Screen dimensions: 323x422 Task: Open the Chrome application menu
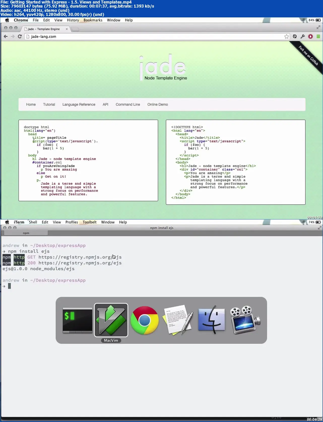[21, 20]
